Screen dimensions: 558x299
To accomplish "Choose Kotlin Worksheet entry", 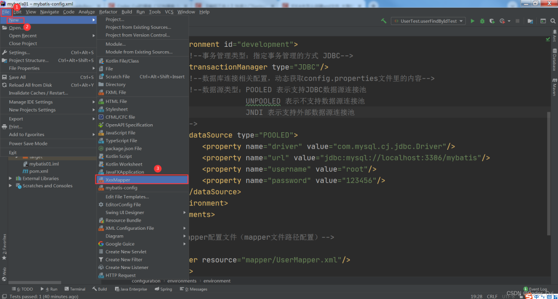I will click(142, 164).
